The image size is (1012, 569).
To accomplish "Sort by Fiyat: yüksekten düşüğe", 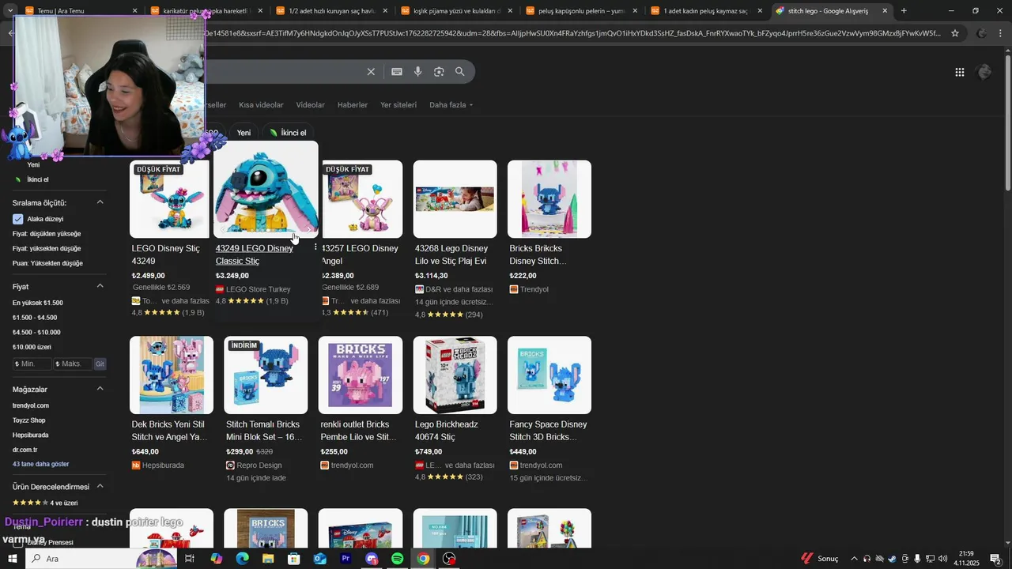I will pos(47,248).
